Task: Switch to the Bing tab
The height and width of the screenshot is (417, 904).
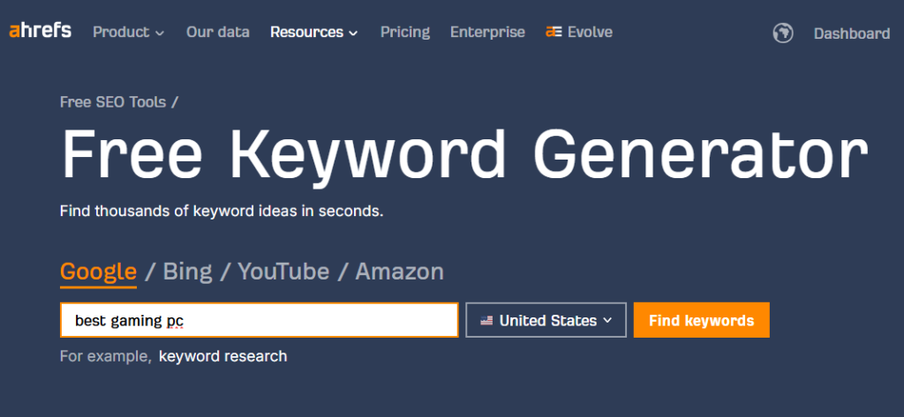Action: pos(187,271)
